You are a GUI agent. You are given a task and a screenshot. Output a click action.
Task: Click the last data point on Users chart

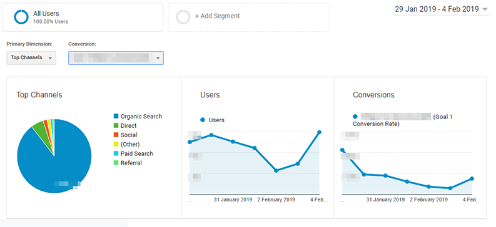pos(320,132)
